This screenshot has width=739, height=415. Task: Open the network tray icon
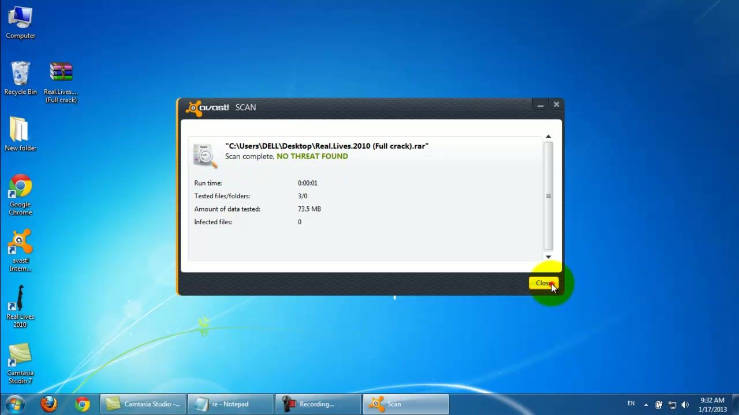click(672, 405)
